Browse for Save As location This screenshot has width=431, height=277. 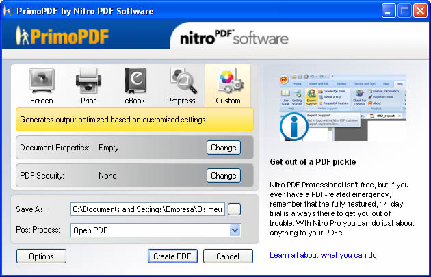pos(234,209)
